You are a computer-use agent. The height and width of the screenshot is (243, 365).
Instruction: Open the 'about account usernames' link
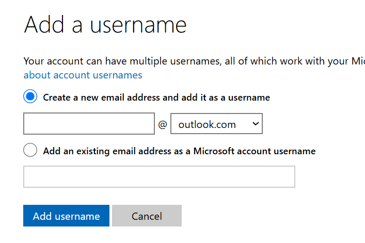[83, 75]
